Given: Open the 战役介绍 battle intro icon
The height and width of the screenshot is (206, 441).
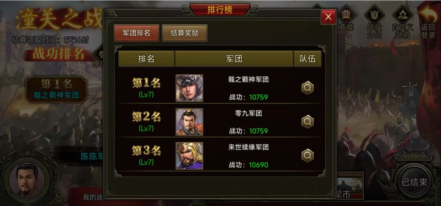Looking at the screenshot, I should click(x=374, y=22).
